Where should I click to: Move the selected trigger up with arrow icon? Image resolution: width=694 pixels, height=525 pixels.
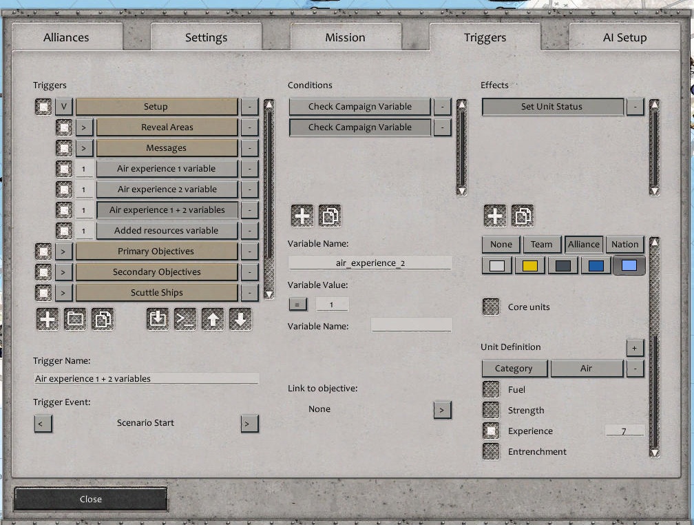tap(213, 318)
